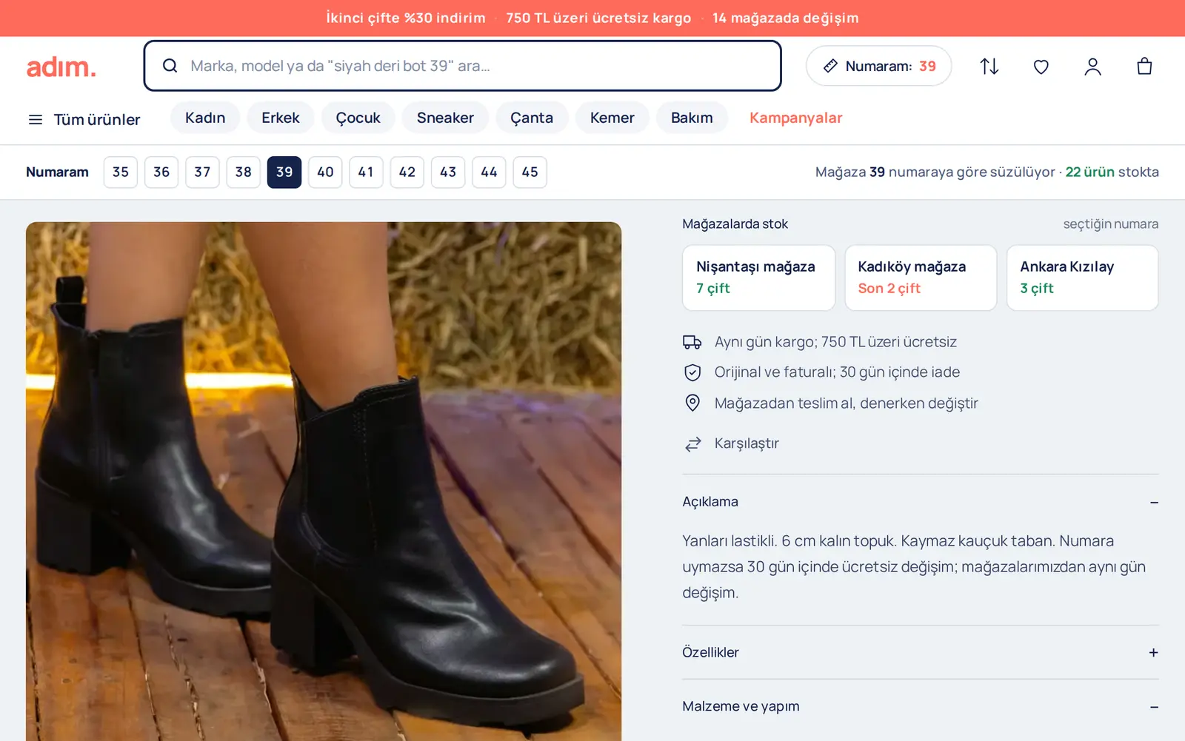The image size is (1185, 741).
Task: Open the black boot product image
Action: coord(324,481)
